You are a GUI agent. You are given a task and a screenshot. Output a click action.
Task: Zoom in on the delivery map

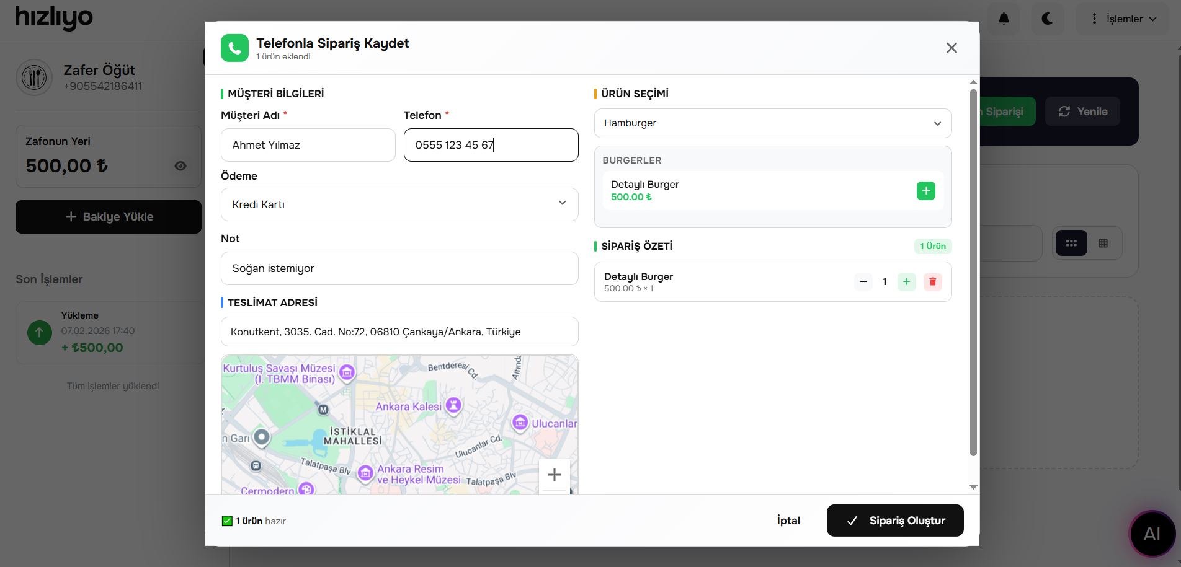[555, 475]
